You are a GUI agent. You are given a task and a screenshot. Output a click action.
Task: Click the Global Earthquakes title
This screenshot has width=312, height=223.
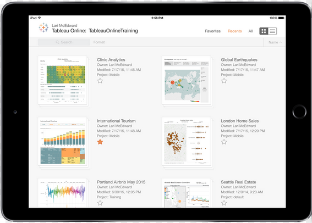point(239,60)
